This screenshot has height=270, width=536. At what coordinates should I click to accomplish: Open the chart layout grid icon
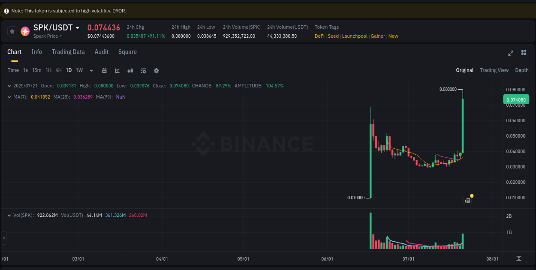click(524, 53)
